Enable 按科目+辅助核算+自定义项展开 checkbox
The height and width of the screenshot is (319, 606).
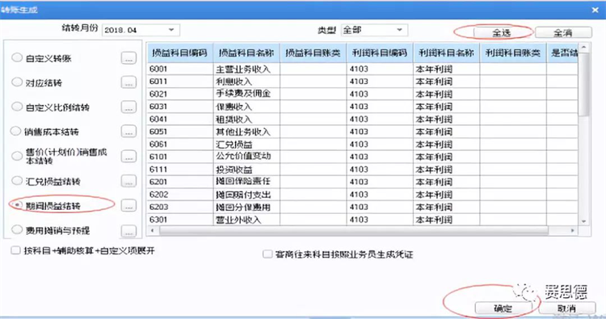15,250
